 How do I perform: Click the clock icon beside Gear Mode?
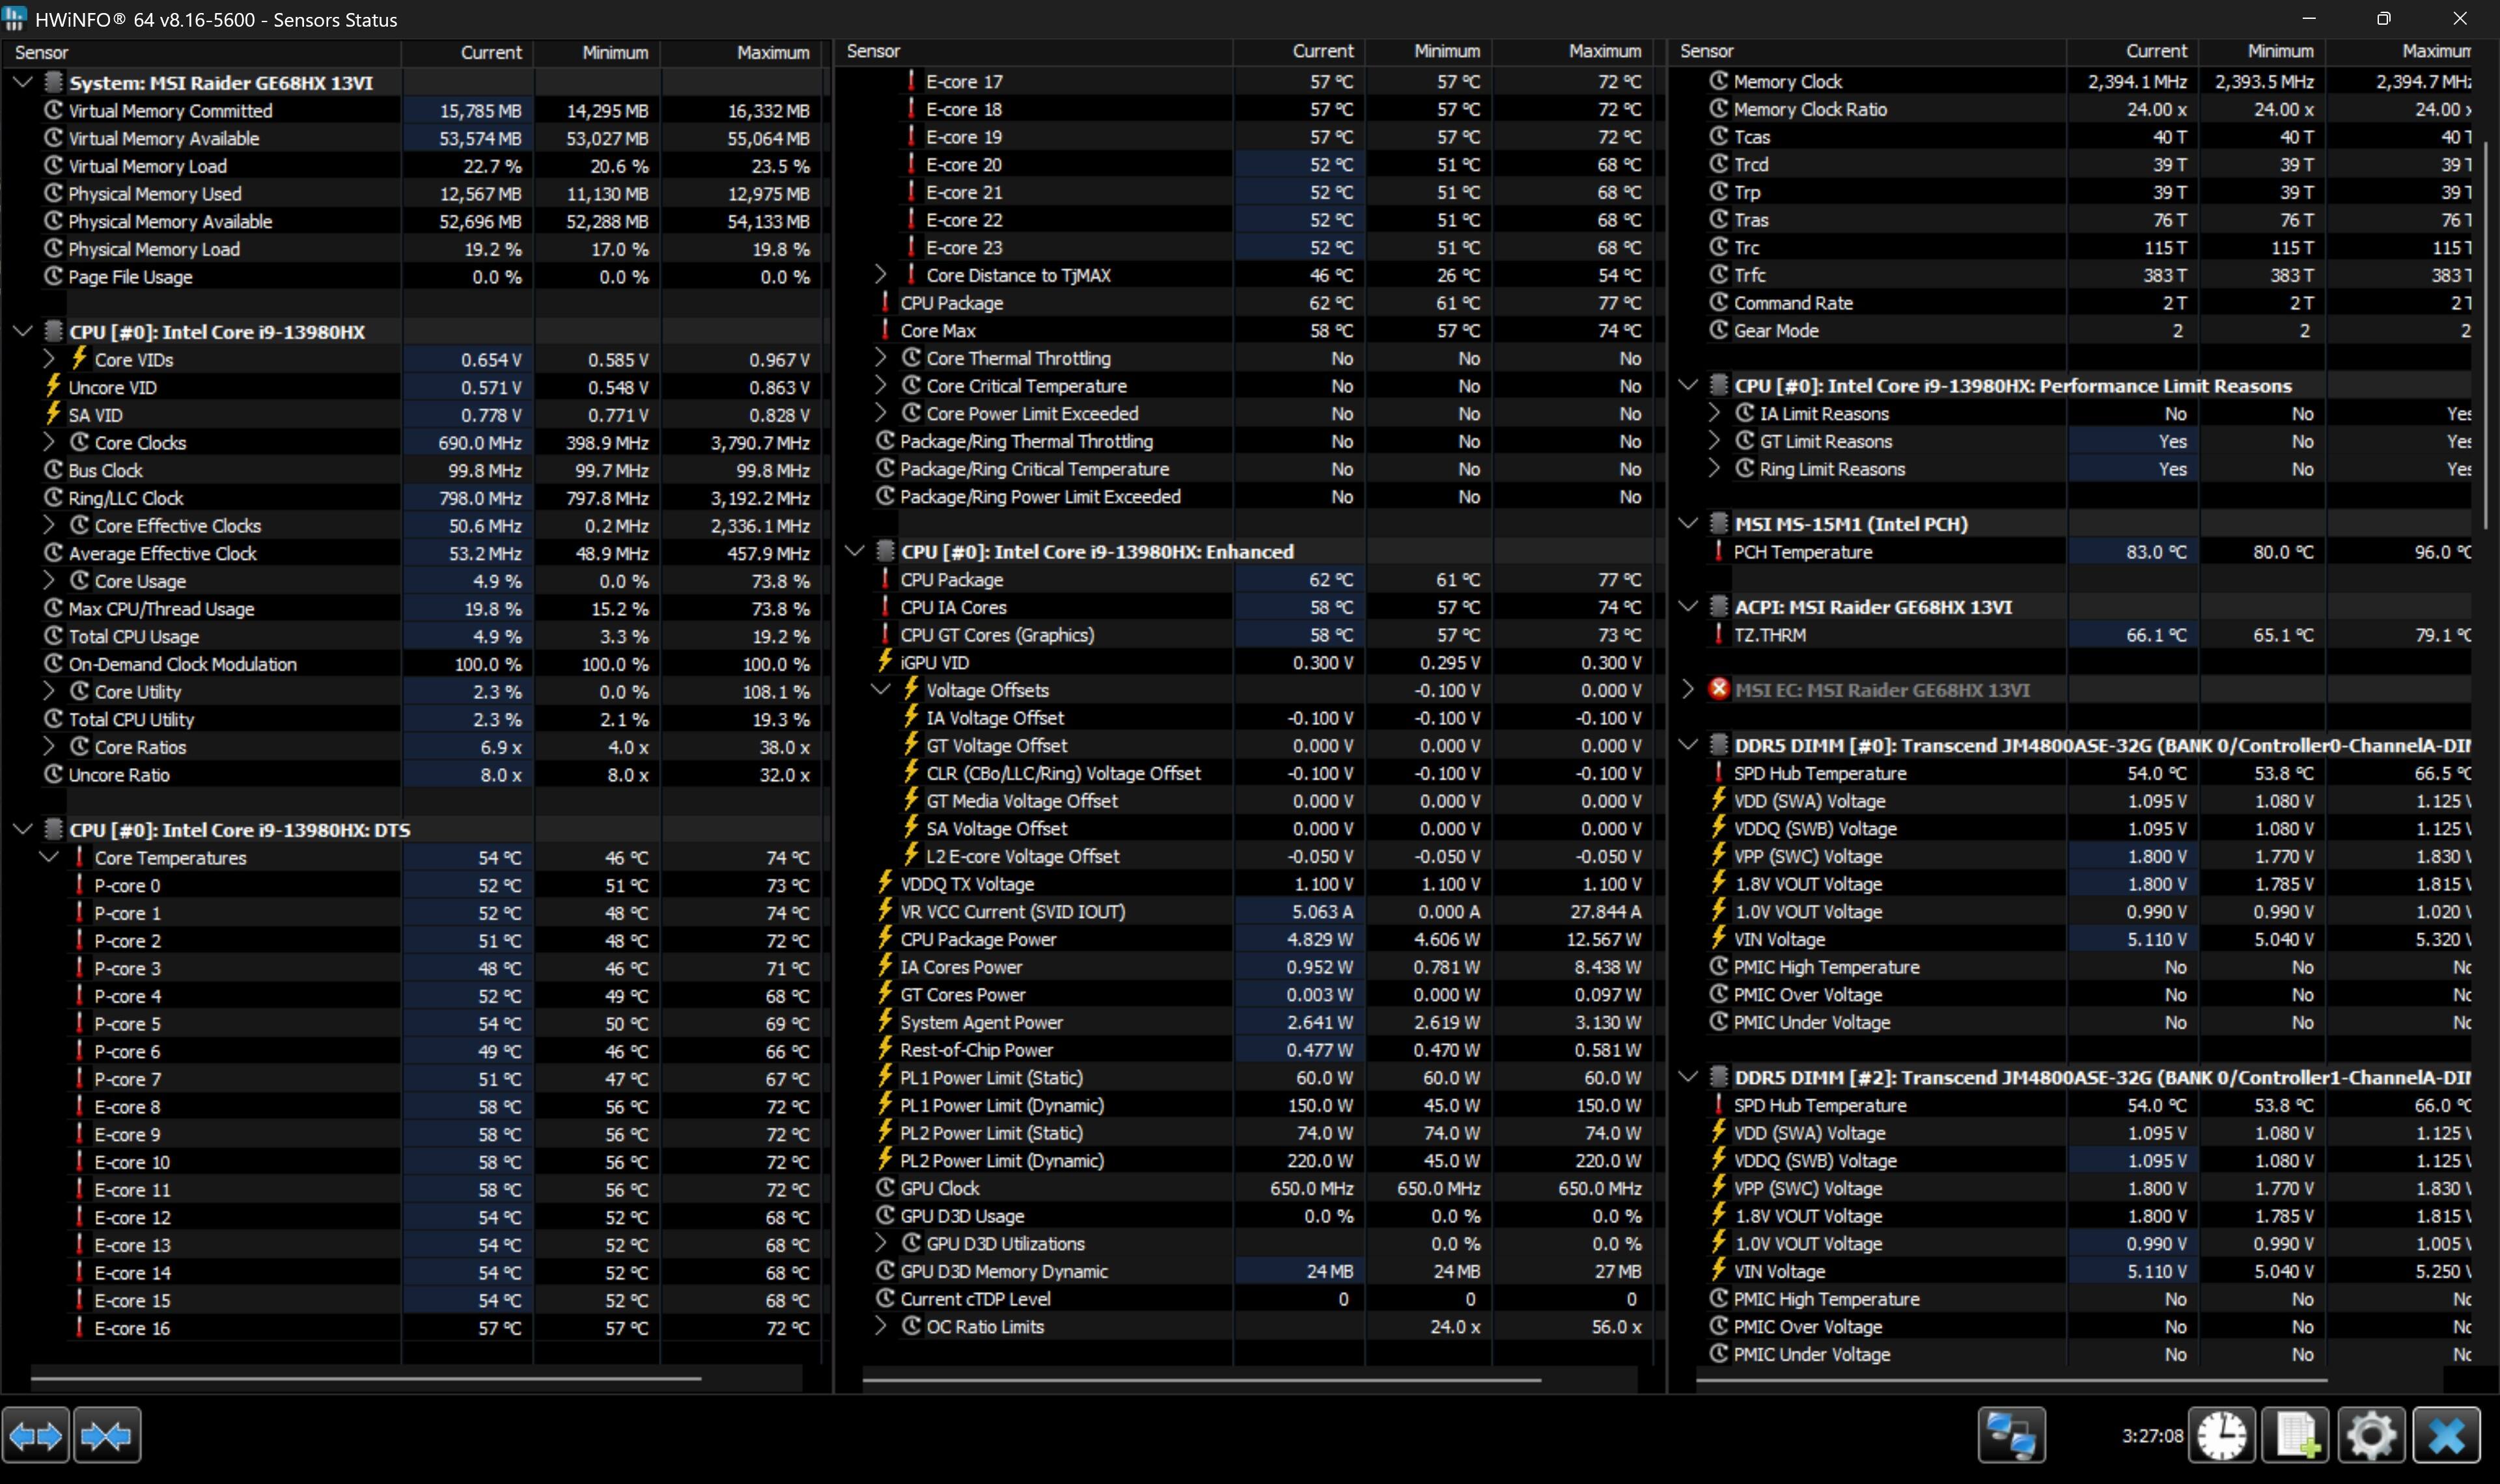click(x=1719, y=330)
